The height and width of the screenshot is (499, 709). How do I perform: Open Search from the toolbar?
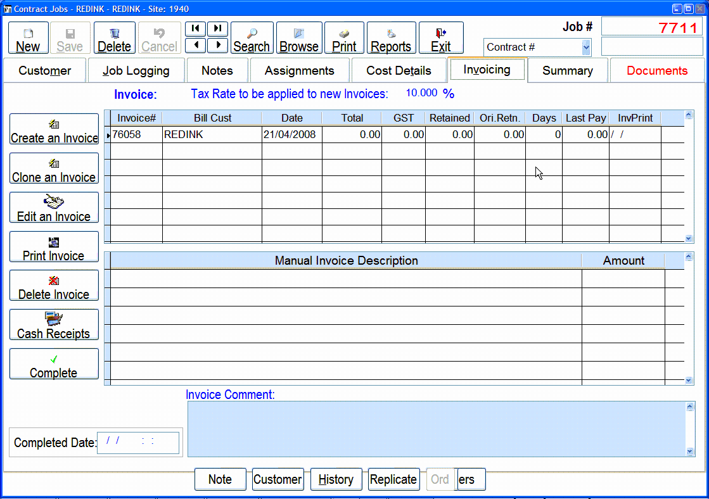252,39
